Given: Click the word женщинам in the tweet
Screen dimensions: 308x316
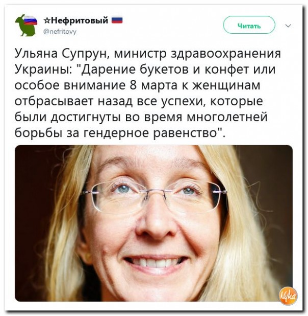Looking at the screenshot, I should point(226,85).
